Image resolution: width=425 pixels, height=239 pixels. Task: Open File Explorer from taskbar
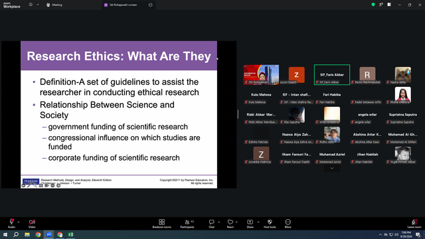pos(27,234)
